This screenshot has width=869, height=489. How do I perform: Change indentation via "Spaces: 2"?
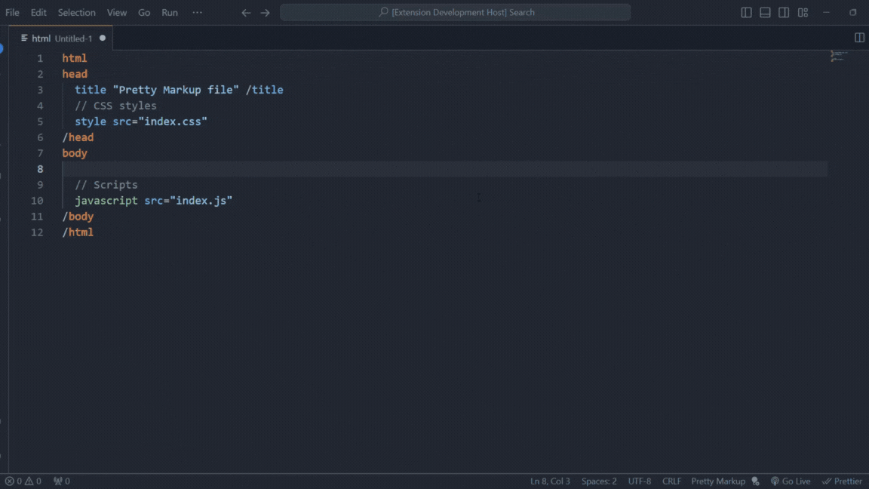click(x=598, y=481)
